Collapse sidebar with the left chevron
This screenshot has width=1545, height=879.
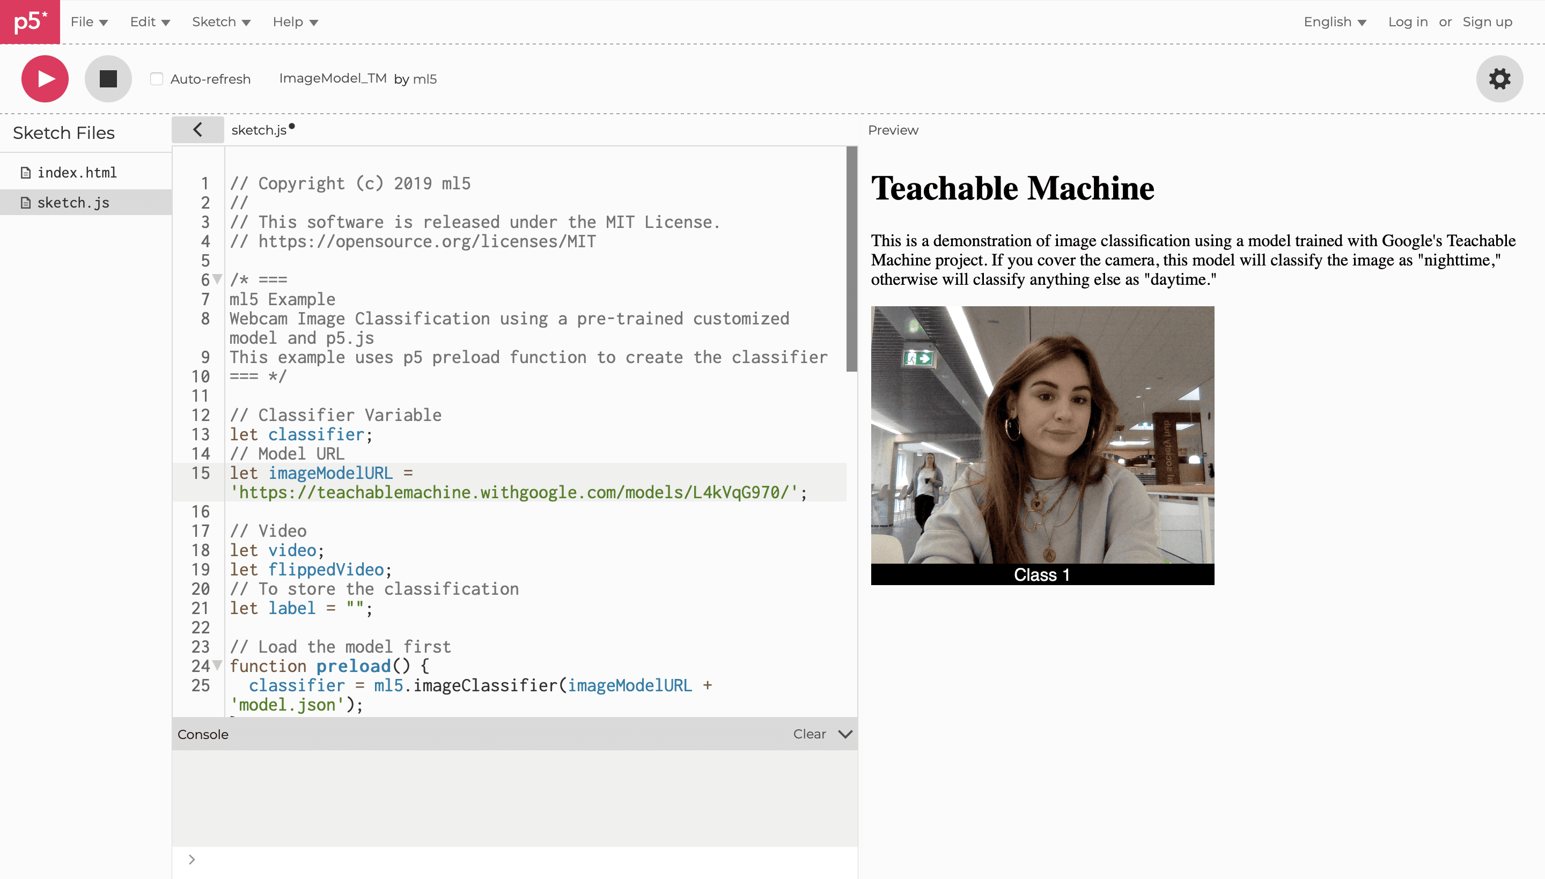click(197, 130)
